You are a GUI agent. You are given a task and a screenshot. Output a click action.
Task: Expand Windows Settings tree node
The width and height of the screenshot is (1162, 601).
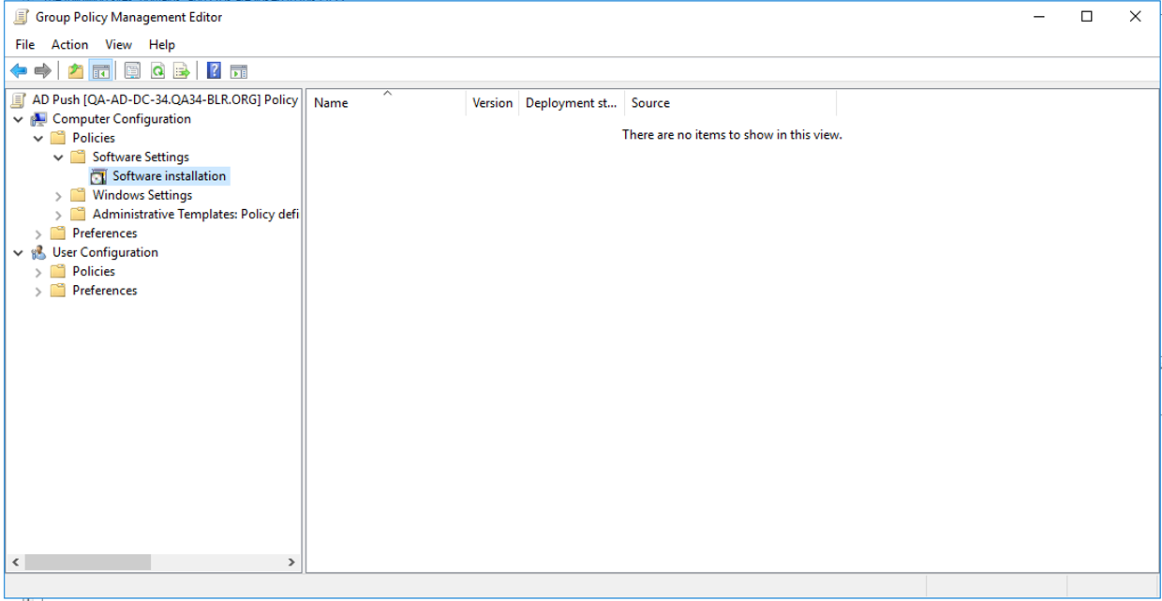pyautogui.click(x=58, y=196)
